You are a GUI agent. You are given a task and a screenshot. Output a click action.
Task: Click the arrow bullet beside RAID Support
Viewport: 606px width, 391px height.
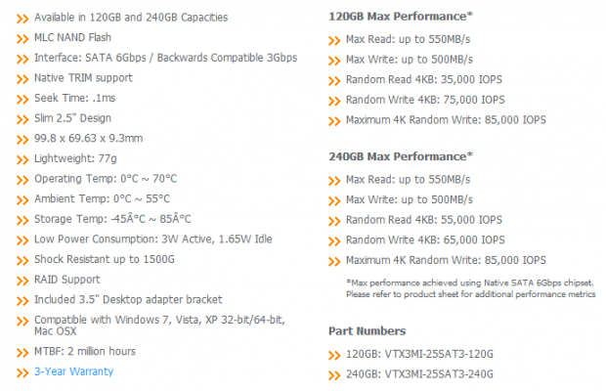pyautogui.click(x=22, y=281)
